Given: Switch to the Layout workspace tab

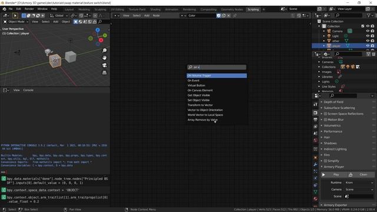Looking at the screenshot, I should coord(70,9).
